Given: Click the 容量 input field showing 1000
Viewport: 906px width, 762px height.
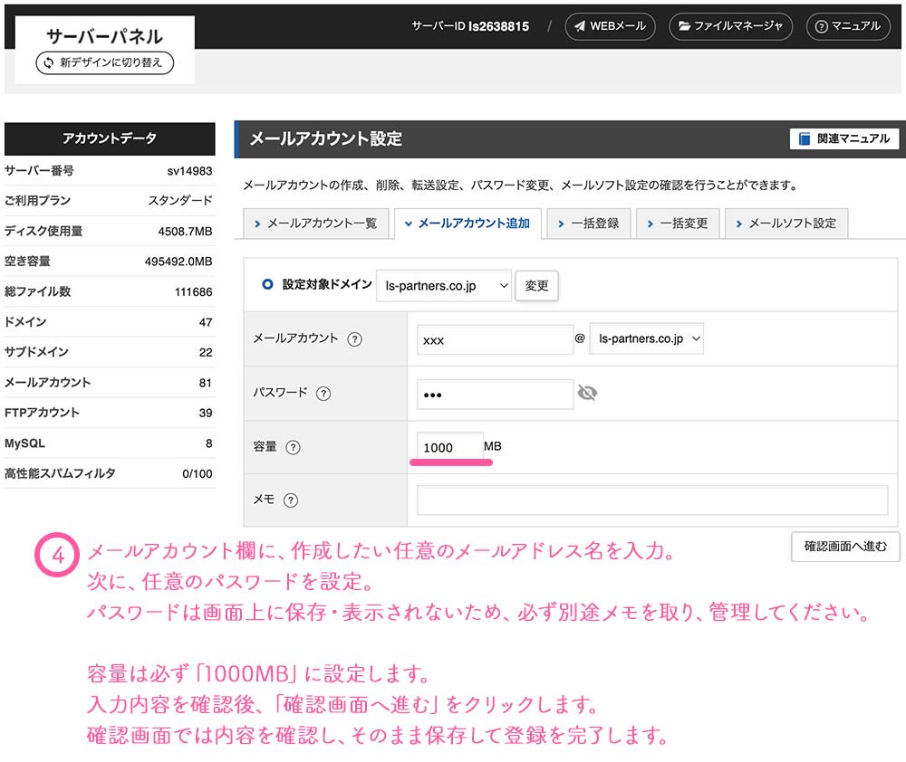Looking at the screenshot, I should [x=448, y=447].
